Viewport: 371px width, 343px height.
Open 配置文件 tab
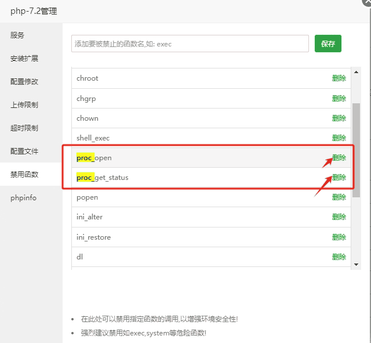(24, 151)
